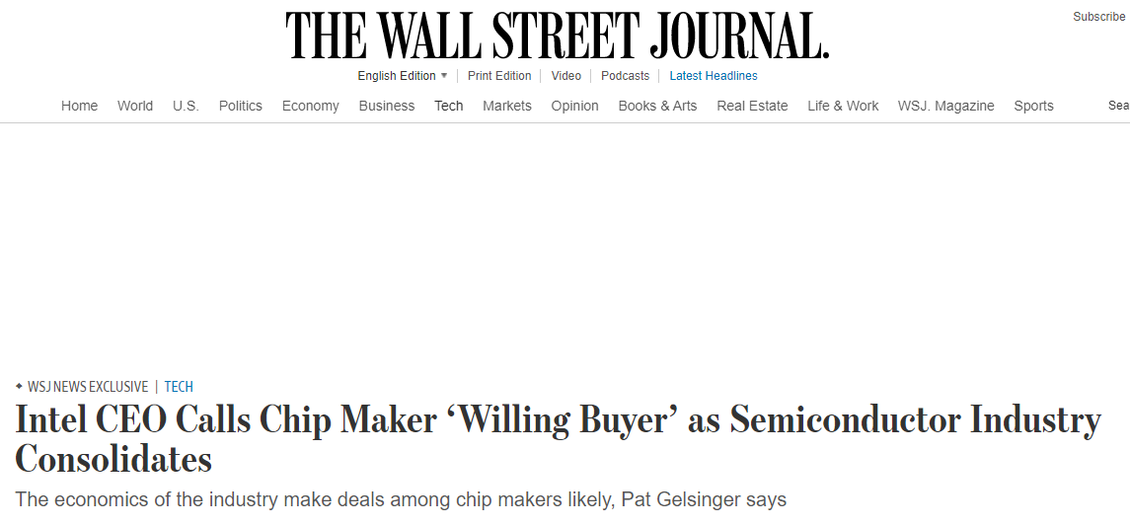Click The Wall Street Journal logo

pos(558,36)
